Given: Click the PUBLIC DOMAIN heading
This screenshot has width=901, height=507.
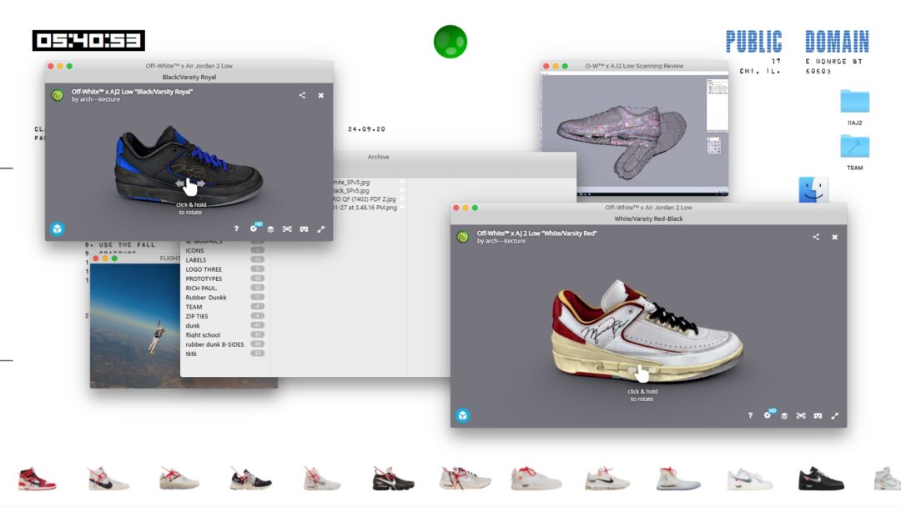Looking at the screenshot, I should click(x=797, y=42).
